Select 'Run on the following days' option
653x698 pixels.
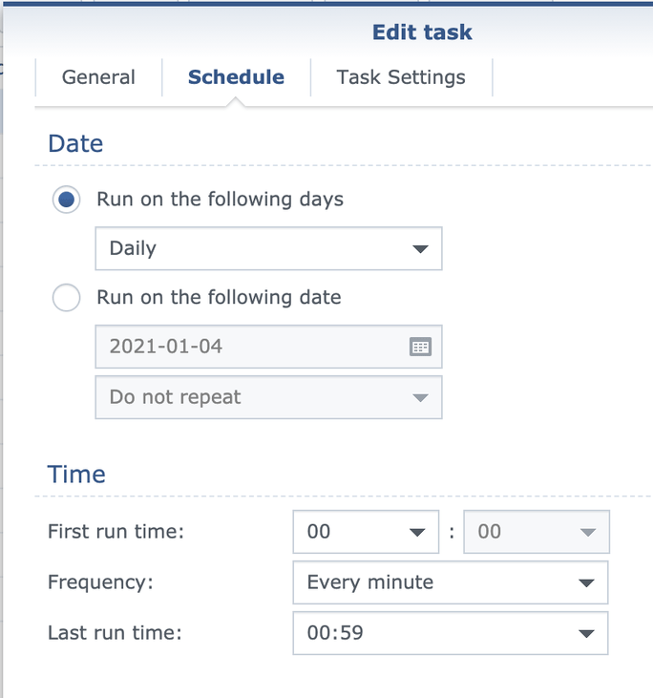click(67, 201)
